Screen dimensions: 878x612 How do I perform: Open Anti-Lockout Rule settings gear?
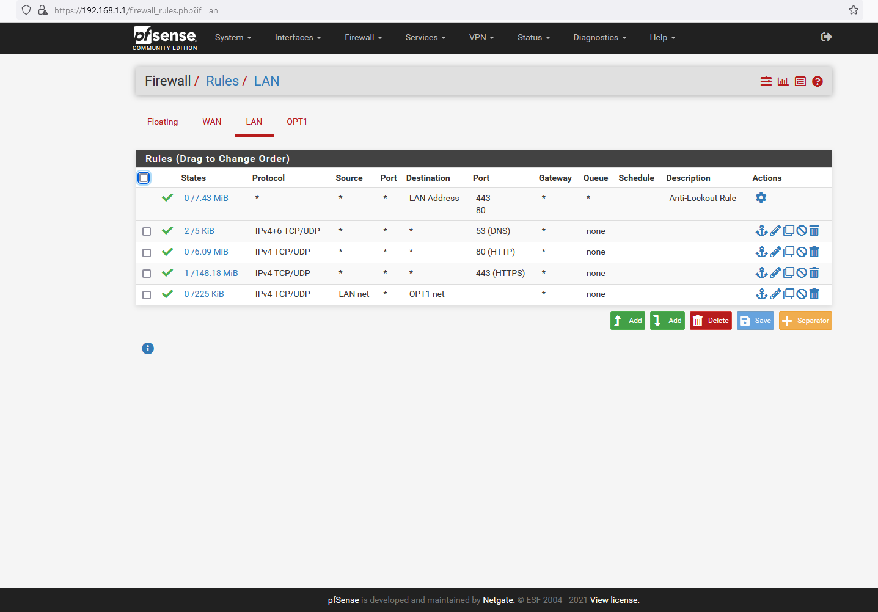pos(761,197)
